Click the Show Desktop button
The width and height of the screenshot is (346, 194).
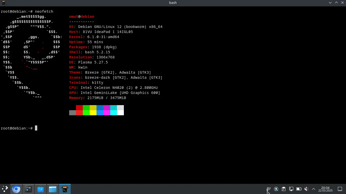pos(340,189)
